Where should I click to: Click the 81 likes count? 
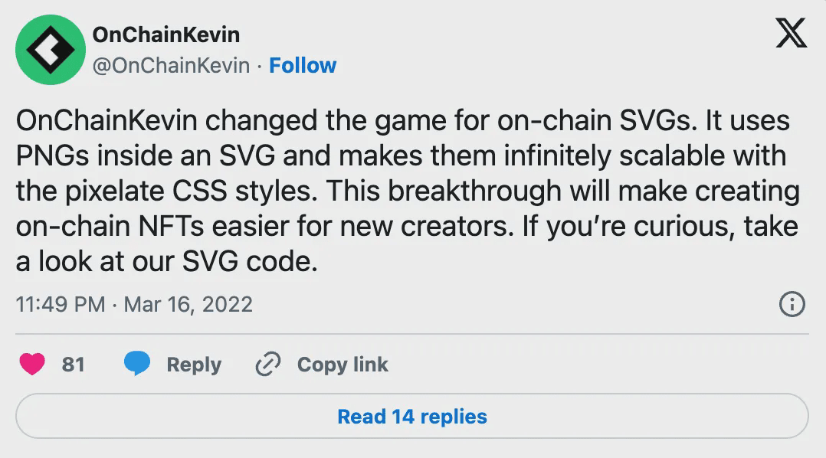point(73,365)
